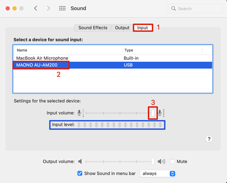Open the 'always' menu bar dropdown
Viewport: 227px width, 183px height.
point(158,173)
